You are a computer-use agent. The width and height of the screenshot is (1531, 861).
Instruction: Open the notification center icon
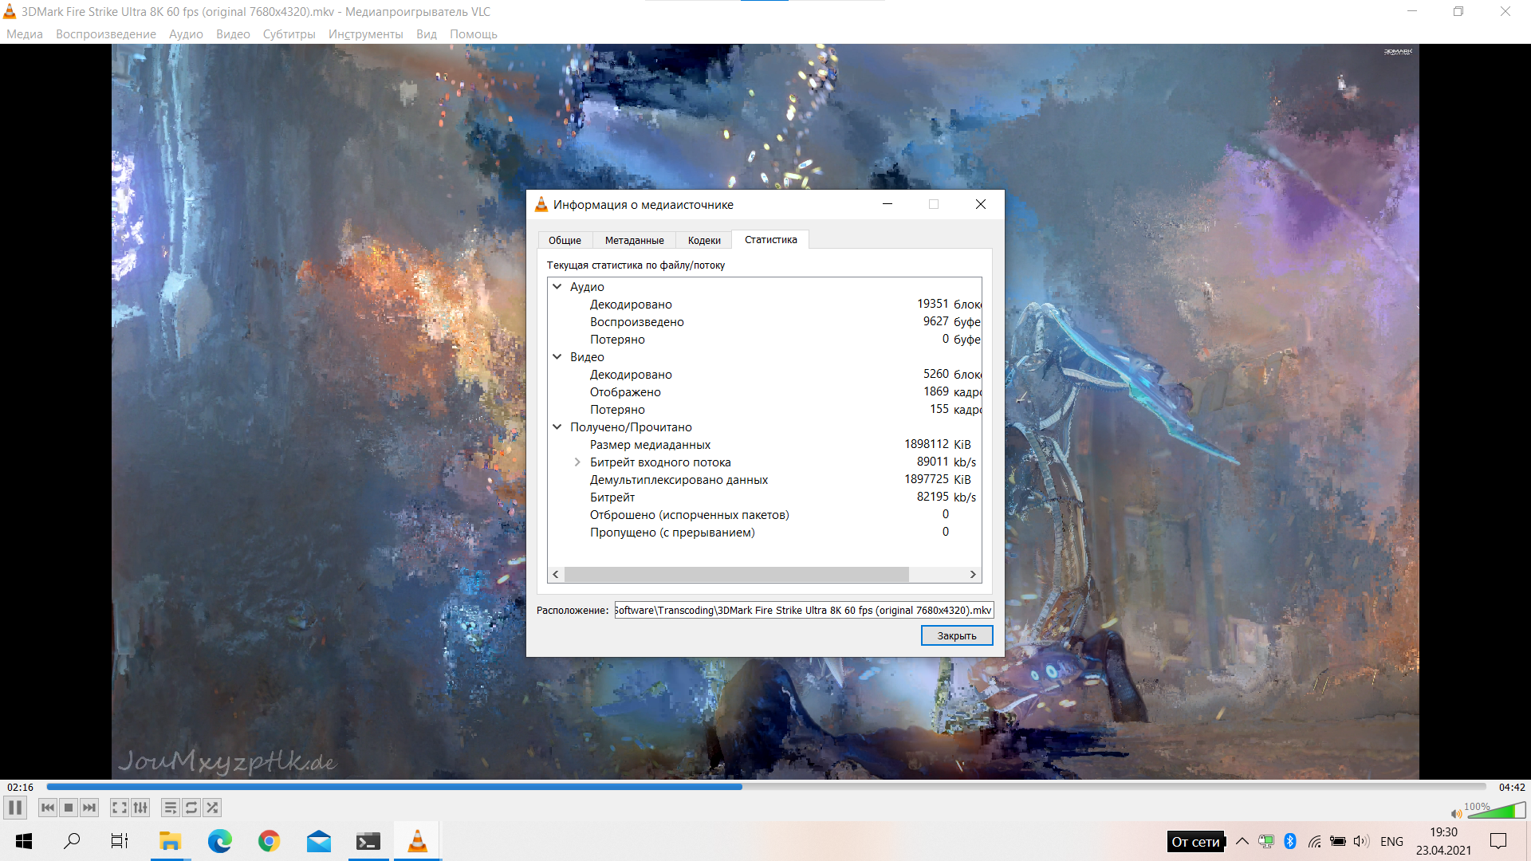pos(1498,841)
